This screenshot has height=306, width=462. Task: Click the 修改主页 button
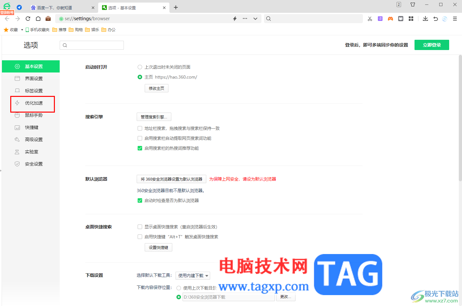pyautogui.click(x=157, y=88)
